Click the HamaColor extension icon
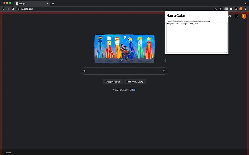The height and width of the screenshot is (155, 249). coord(226,9)
